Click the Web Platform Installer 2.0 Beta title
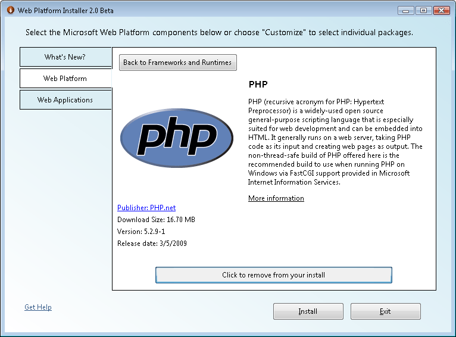456x337 pixels. tap(65, 11)
